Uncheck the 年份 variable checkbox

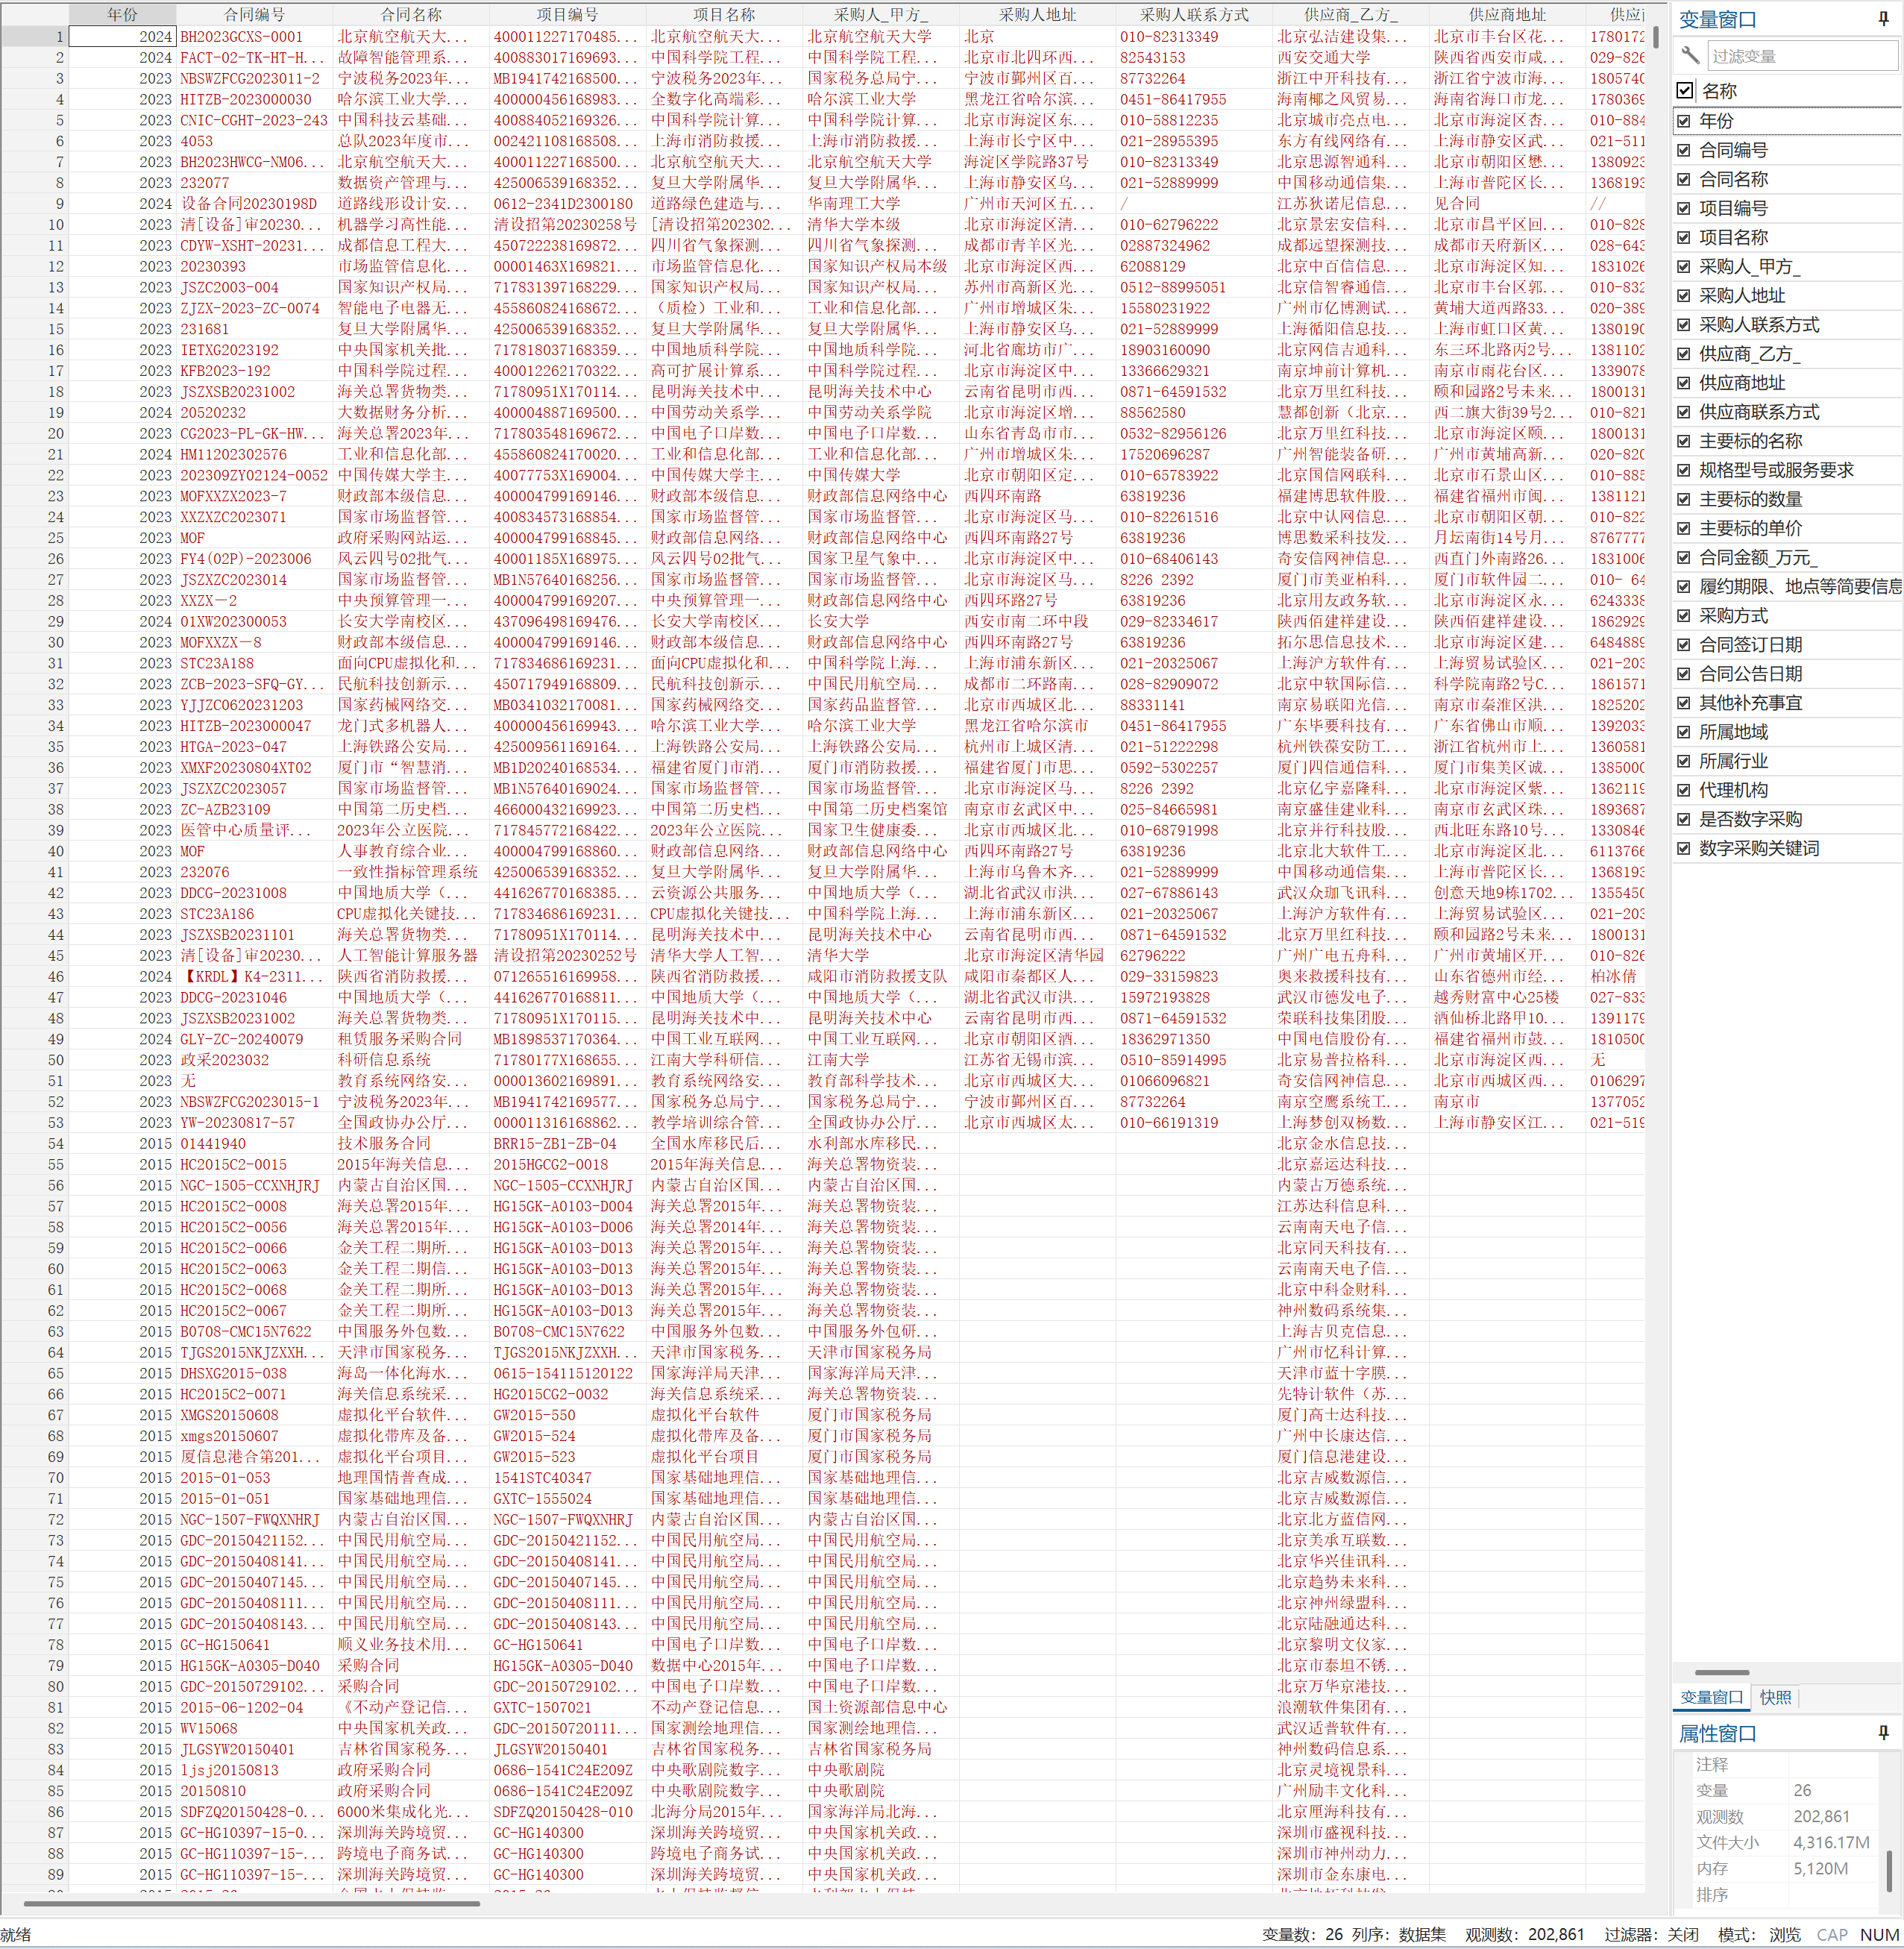[1684, 121]
